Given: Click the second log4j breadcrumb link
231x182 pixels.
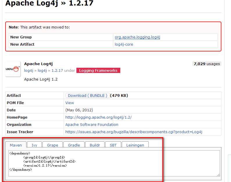Looking at the screenshot, I should (x=42, y=70).
